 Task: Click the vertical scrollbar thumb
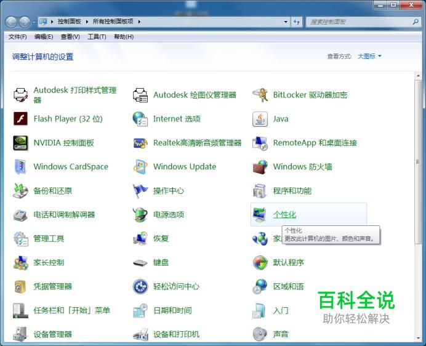pyautogui.click(x=418, y=162)
